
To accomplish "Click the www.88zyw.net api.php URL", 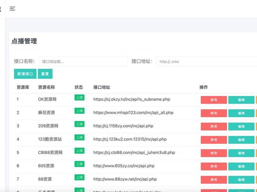I will [125, 179].
